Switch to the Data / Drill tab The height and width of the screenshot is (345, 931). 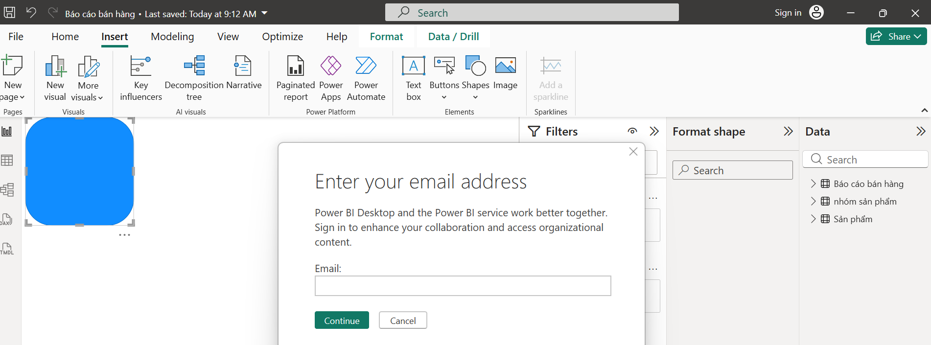click(453, 37)
